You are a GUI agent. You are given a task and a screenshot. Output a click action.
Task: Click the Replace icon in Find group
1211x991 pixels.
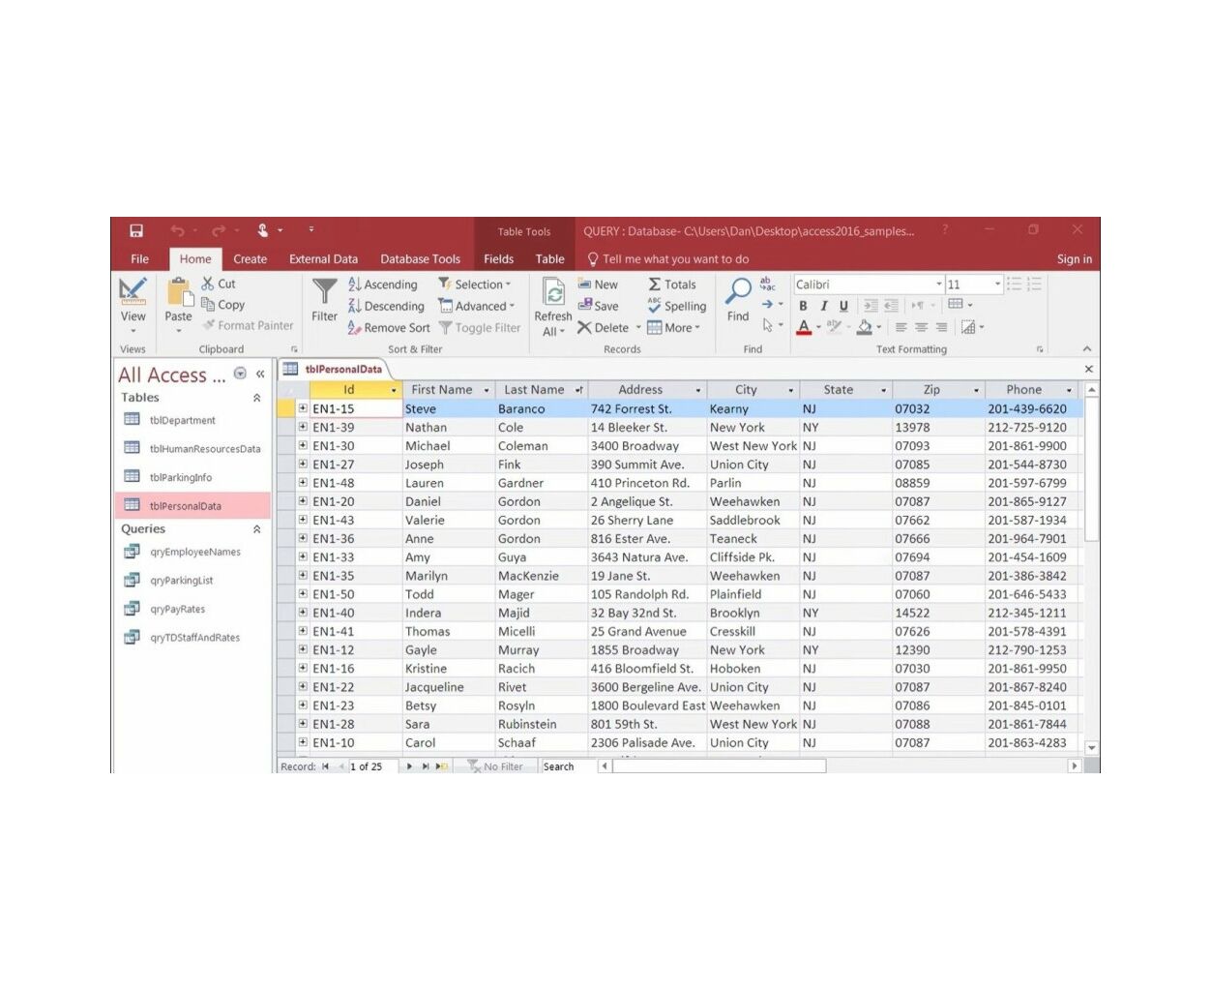click(x=767, y=284)
